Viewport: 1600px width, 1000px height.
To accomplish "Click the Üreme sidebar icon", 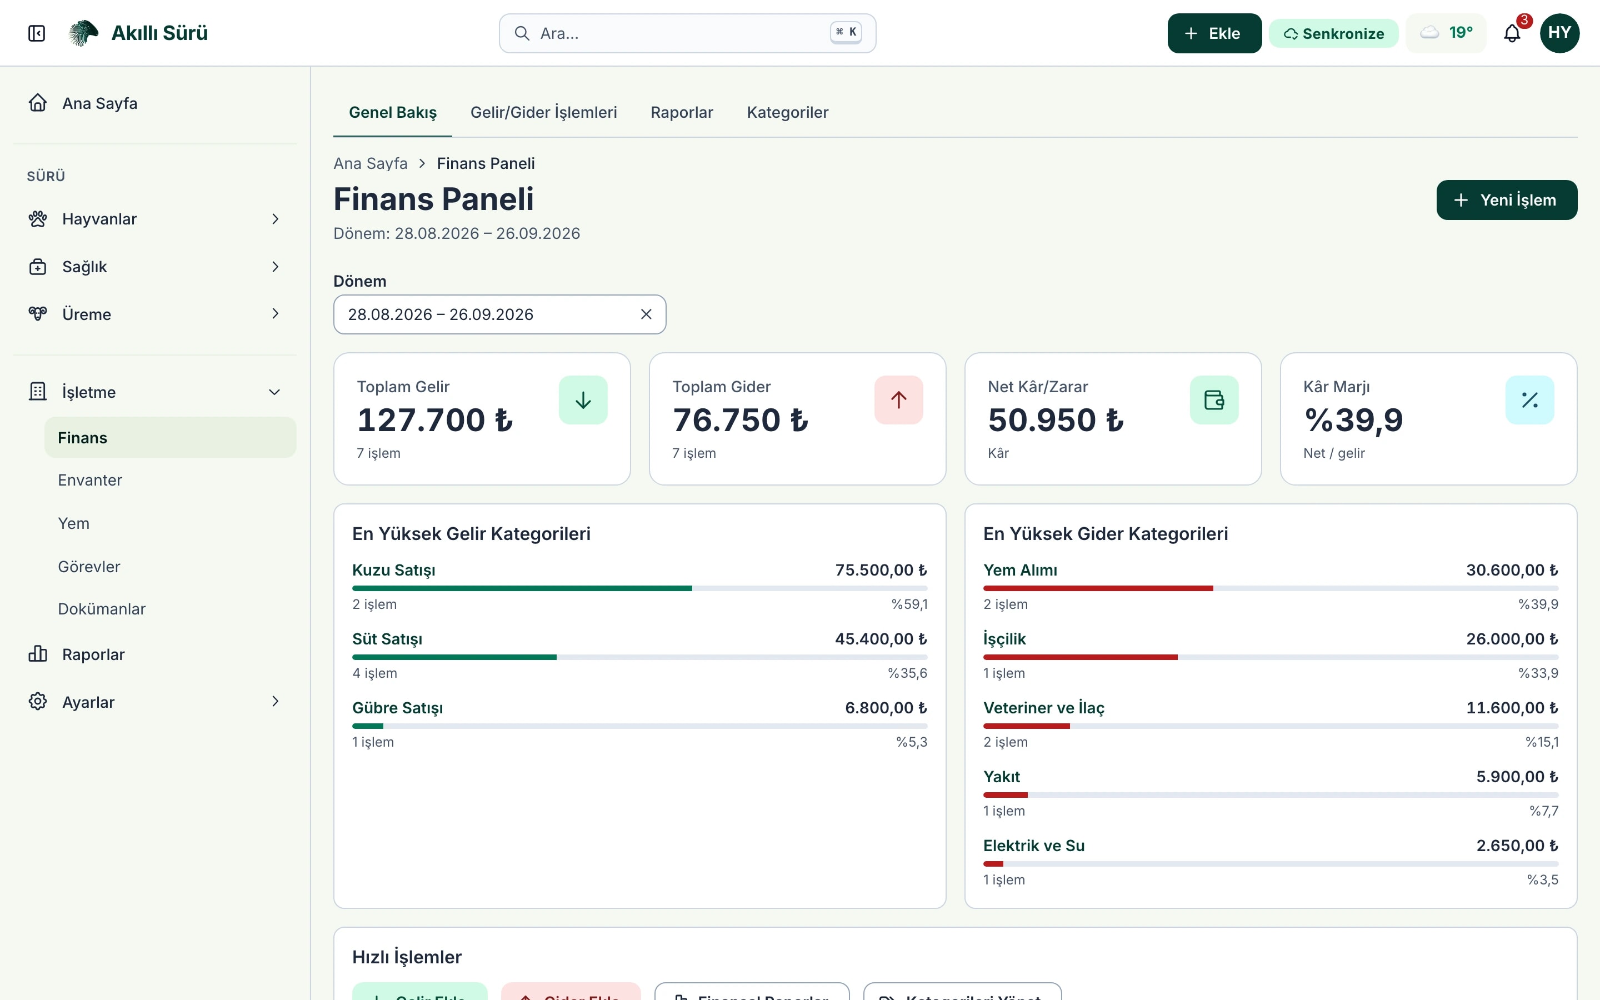I will pyautogui.click(x=38, y=313).
